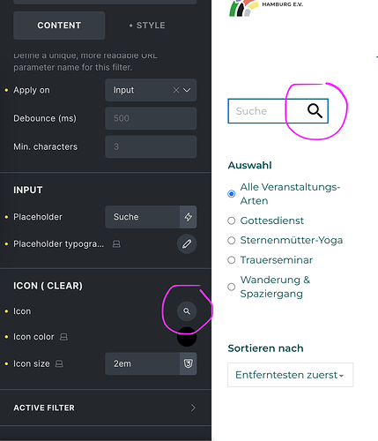Select the Trauerseminar radio option

(232, 260)
